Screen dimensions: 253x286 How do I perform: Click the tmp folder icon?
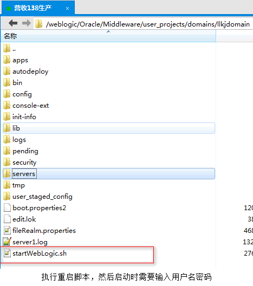point(7,185)
